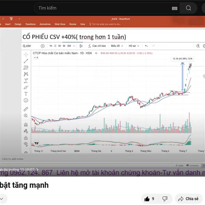This screenshot has width=205, height=205.
Task: Select the ruler measure tool
Action: click(26, 109)
